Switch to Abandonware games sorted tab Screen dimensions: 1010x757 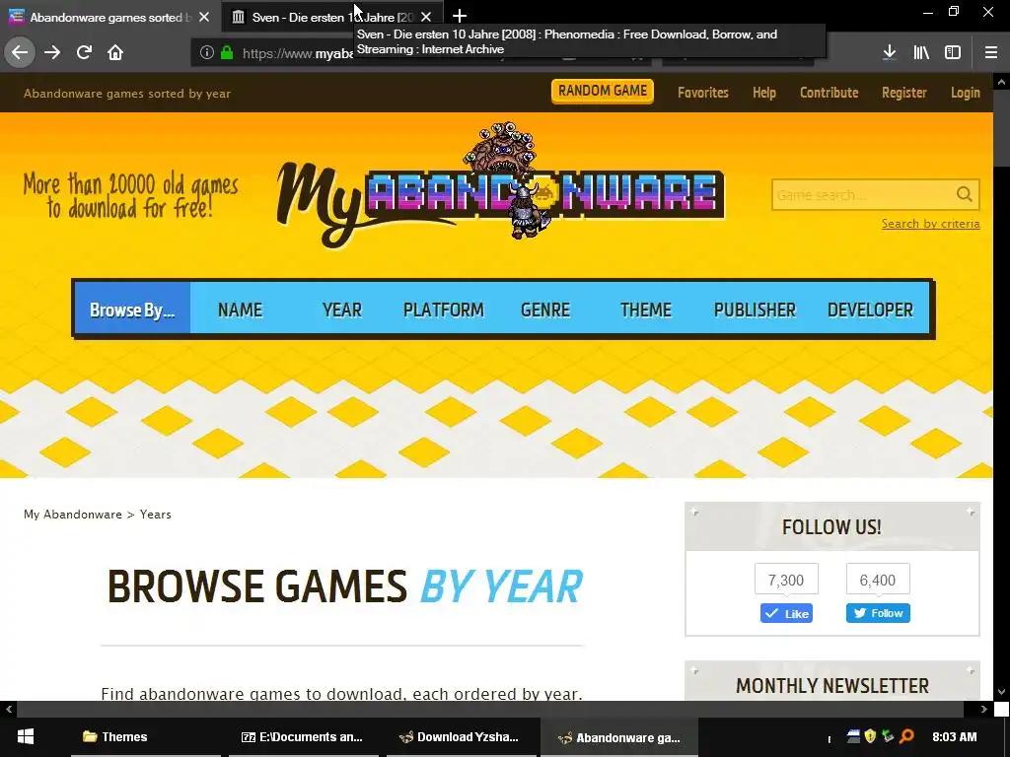(x=109, y=18)
